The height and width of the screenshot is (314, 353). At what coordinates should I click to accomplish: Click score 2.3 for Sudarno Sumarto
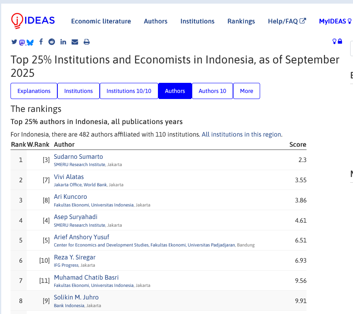tap(303, 160)
